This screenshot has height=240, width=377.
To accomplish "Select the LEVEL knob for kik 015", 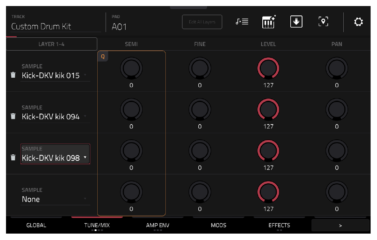I will point(268,68).
